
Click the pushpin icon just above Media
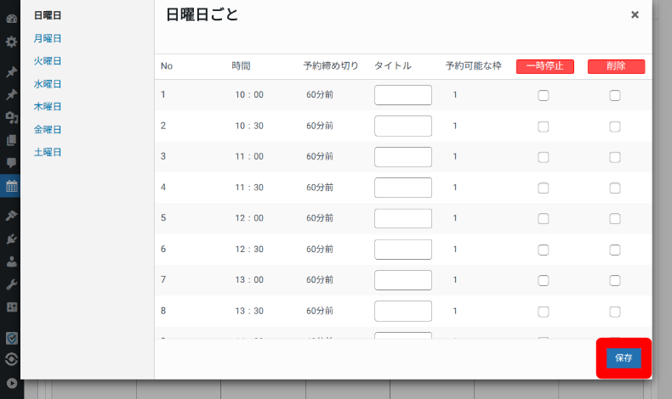tap(12, 94)
